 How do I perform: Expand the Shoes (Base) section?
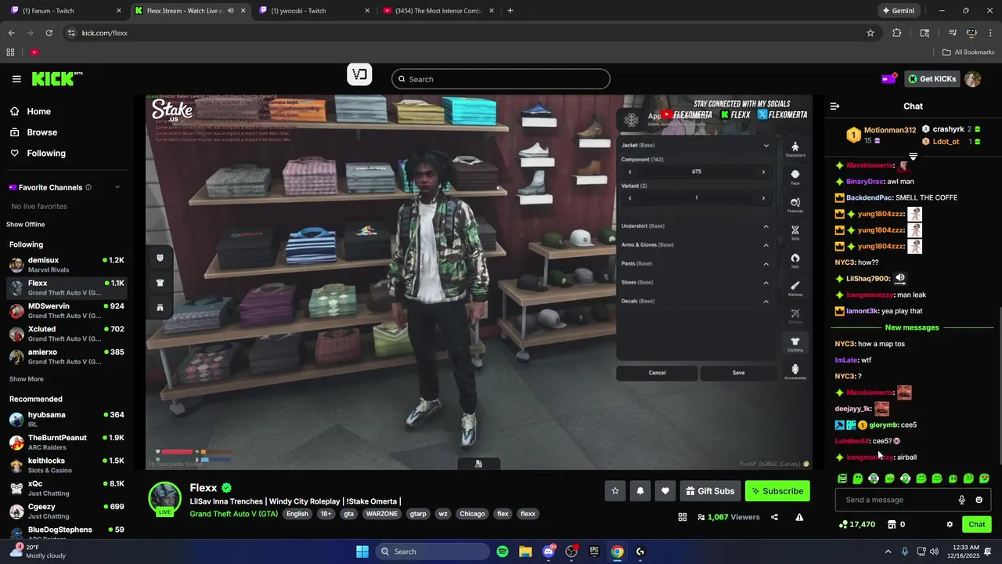pos(766,283)
